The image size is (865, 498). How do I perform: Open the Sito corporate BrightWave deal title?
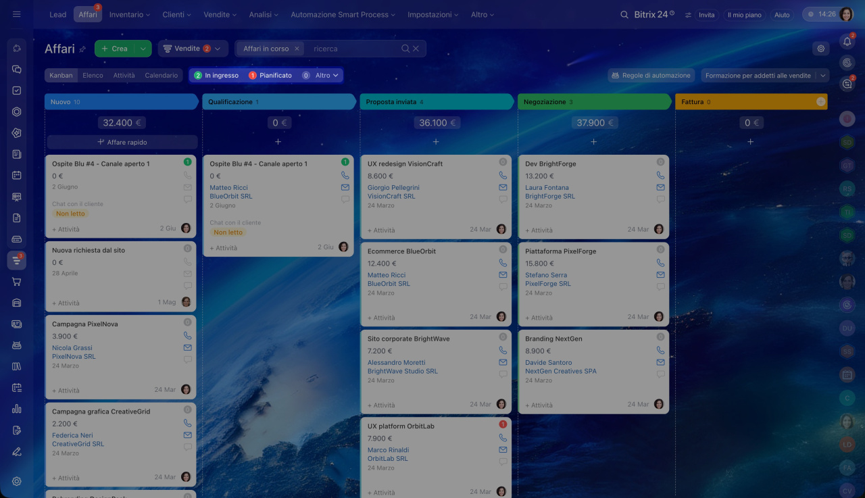click(x=408, y=339)
